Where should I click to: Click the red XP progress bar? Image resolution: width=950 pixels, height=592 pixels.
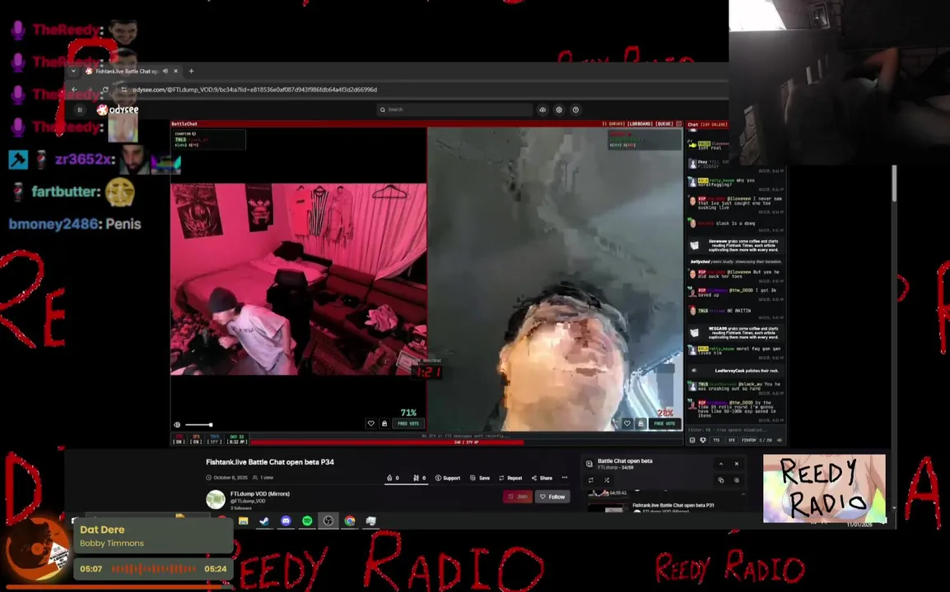(x=388, y=442)
